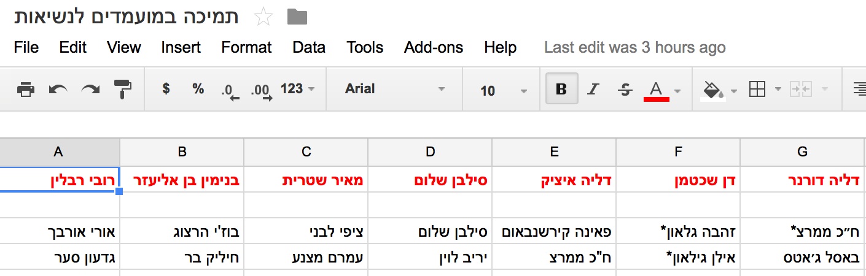Toggle italic formatting
Screen dimensions: 866x276
[593, 90]
